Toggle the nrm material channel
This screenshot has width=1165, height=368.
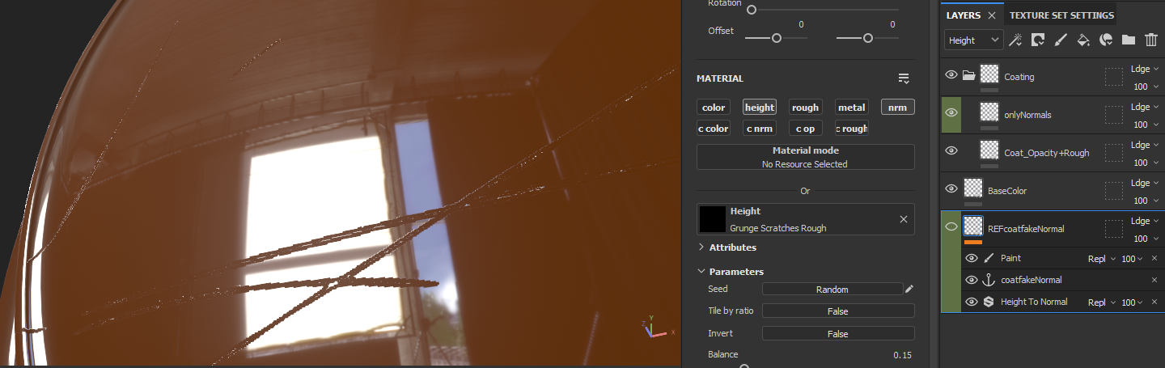click(x=897, y=107)
